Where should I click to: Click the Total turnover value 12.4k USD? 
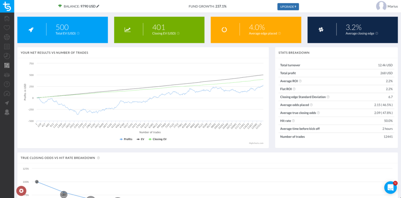tap(385, 65)
